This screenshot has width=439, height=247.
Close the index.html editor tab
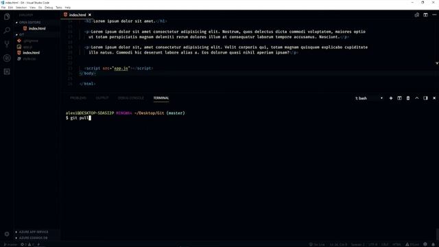(90, 15)
